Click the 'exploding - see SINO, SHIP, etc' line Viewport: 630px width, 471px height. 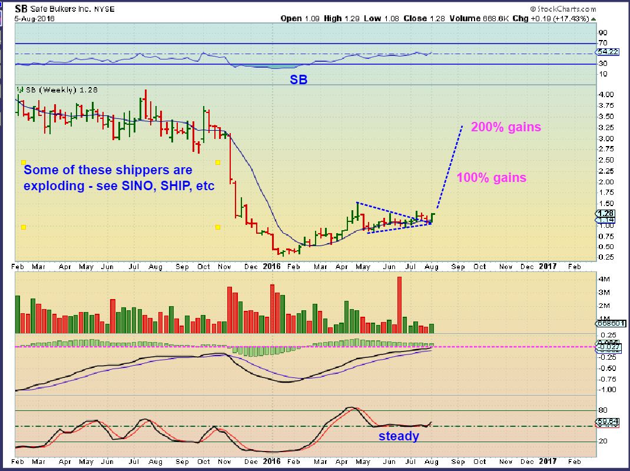(119, 185)
